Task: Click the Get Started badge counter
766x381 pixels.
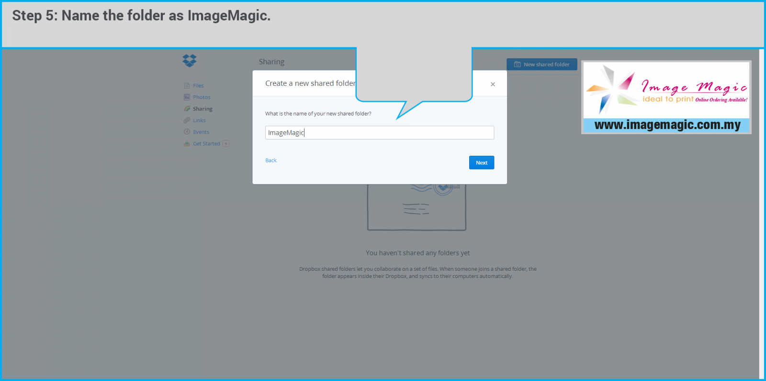Action: coord(226,144)
